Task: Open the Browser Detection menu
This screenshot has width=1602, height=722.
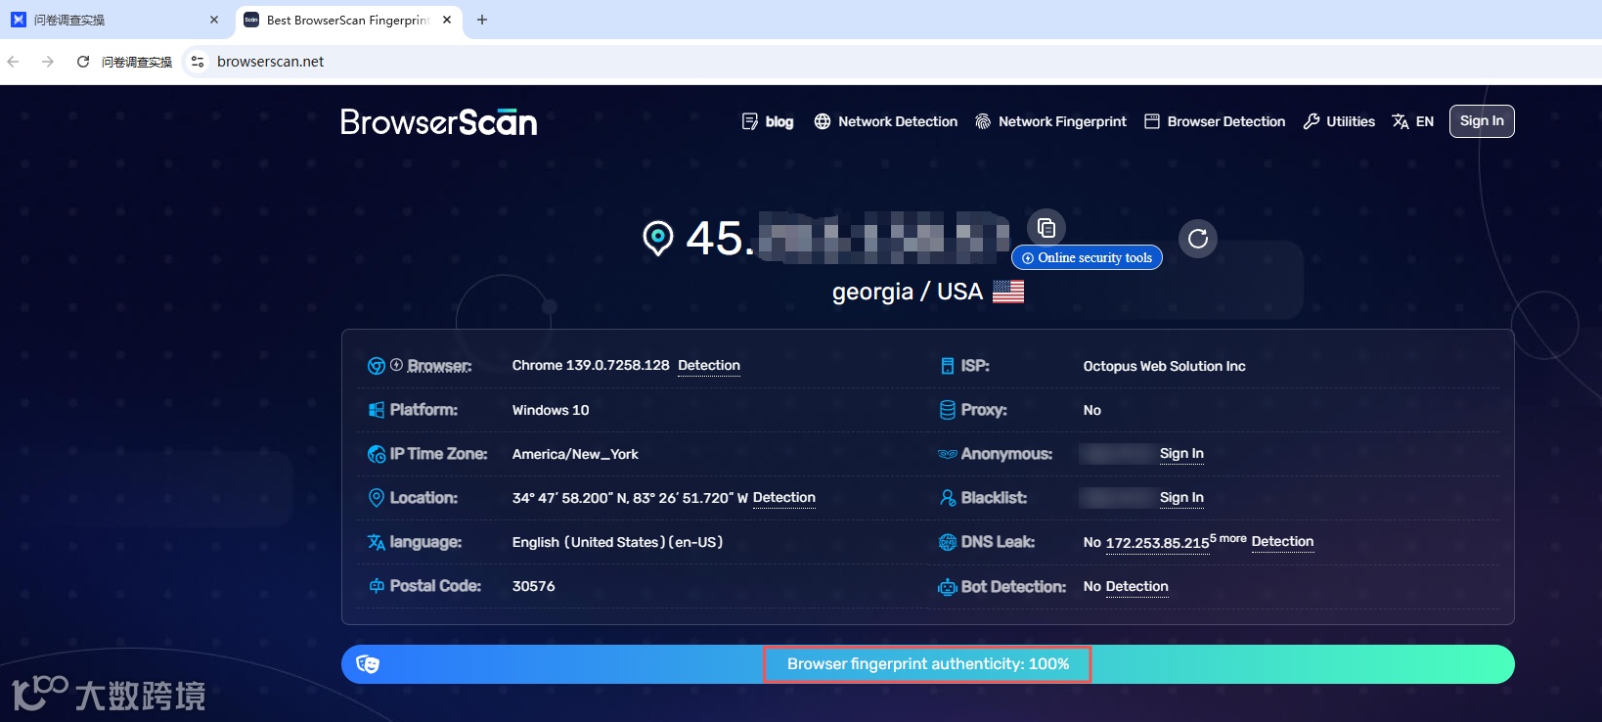Action: [x=1215, y=121]
